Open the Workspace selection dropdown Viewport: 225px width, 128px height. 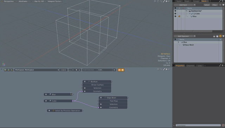point(37,70)
